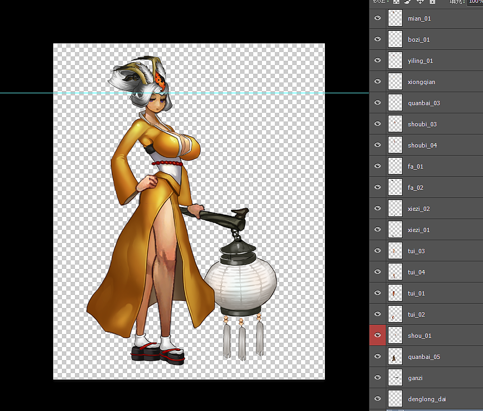The width and height of the screenshot is (483, 411).
Task: Click the xiezi_01 layer thumbnail
Action: (x=395, y=230)
